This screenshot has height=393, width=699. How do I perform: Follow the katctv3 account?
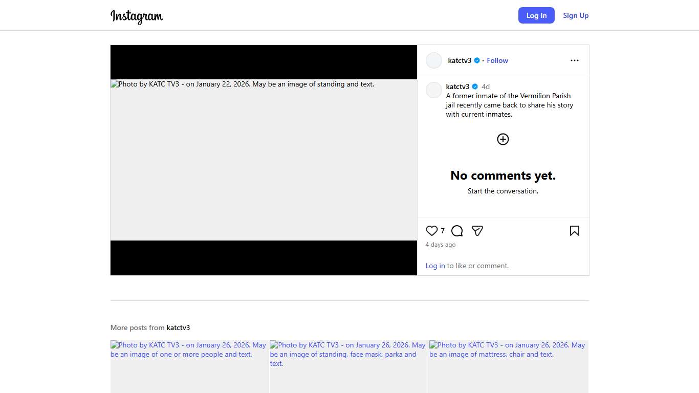pyautogui.click(x=497, y=60)
